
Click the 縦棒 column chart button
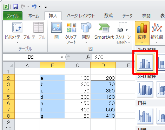pos(142,33)
